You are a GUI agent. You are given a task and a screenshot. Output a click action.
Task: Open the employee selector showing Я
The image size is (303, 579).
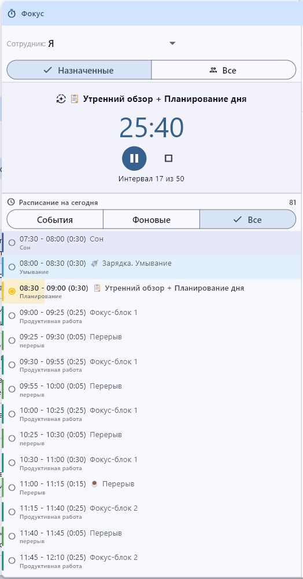[x=92, y=43]
